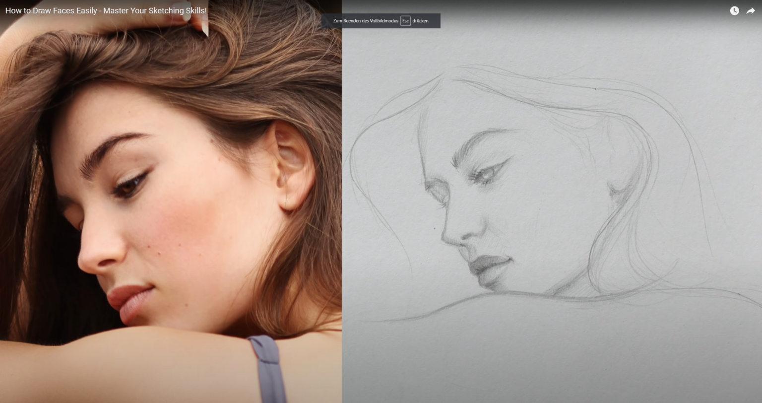
Task: Click the sketched nose on the drawing
Action: [454, 233]
